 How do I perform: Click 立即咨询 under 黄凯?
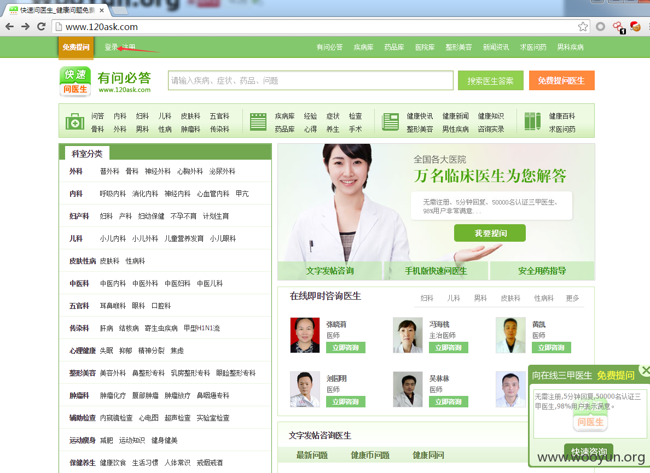click(x=552, y=347)
